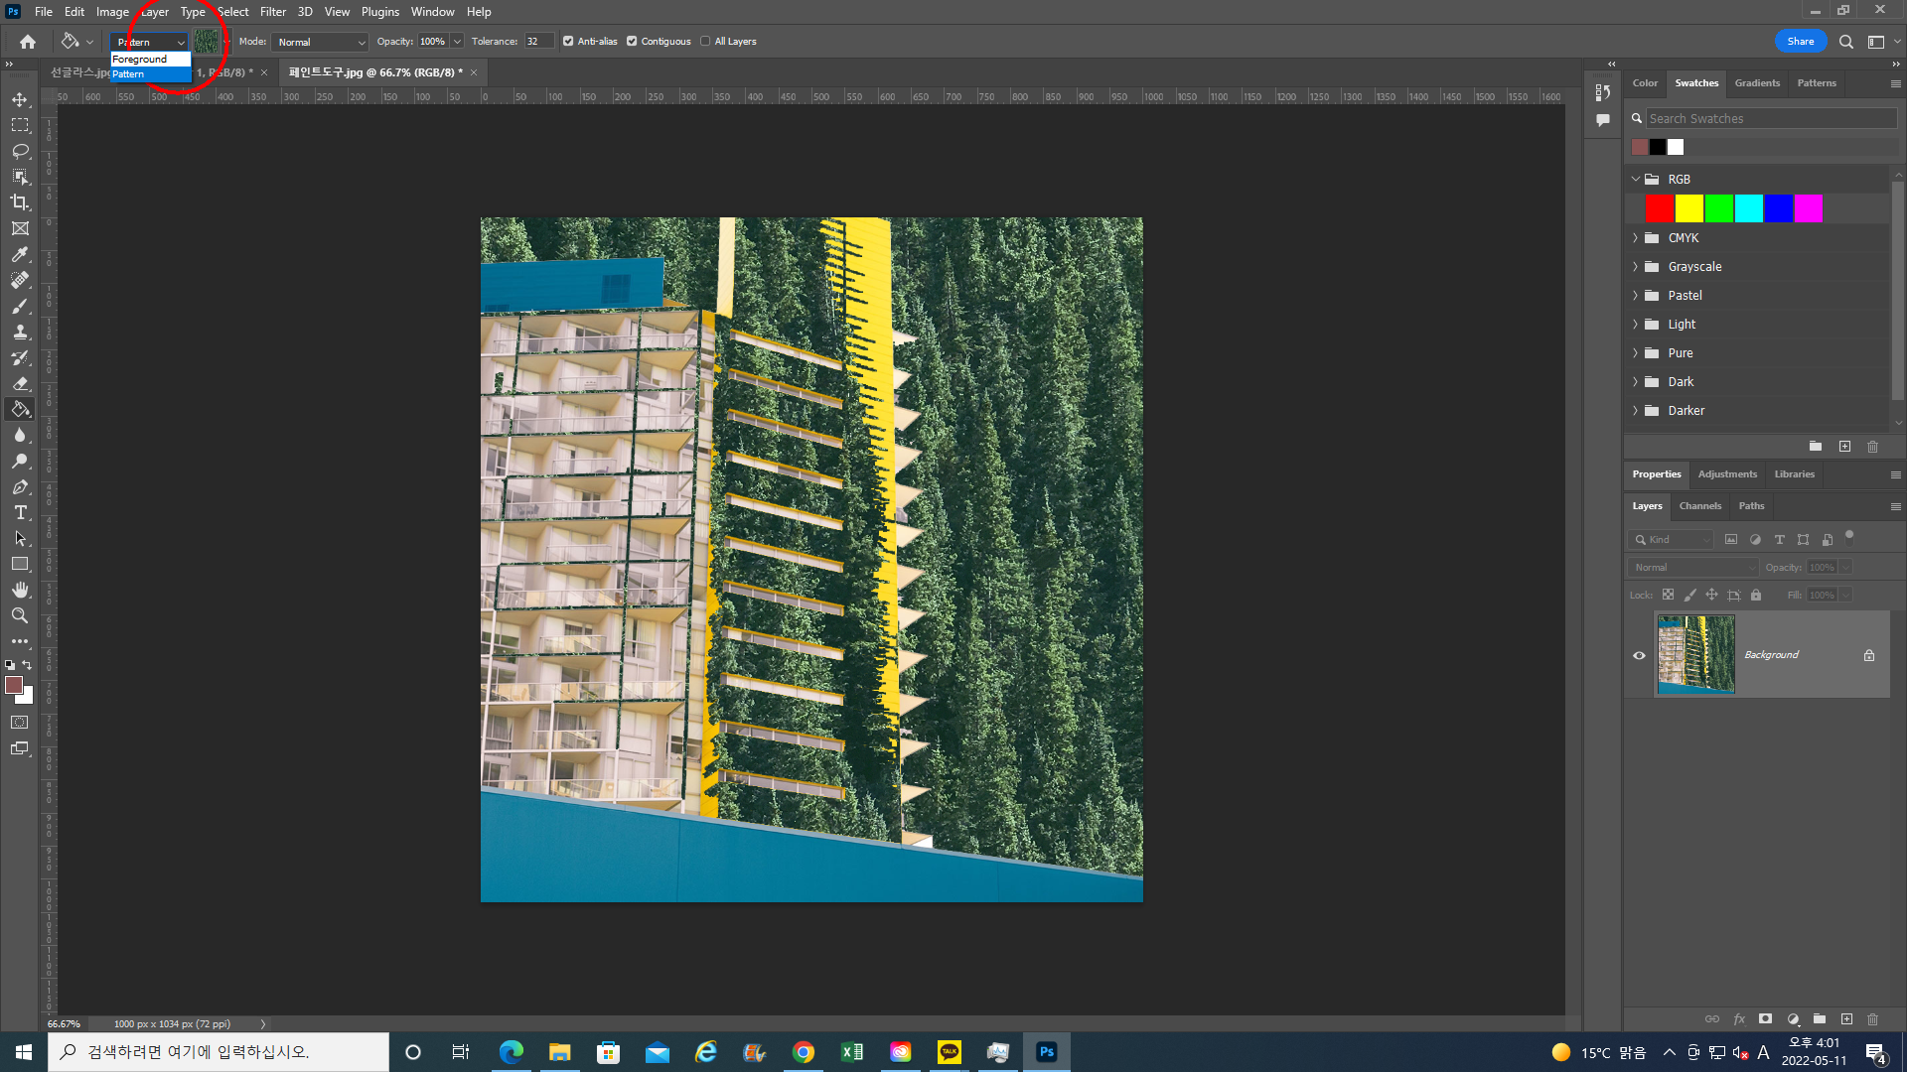Select the Object Selection tool

20,177
